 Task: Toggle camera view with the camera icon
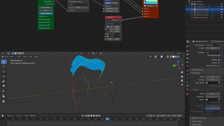click(182, 80)
